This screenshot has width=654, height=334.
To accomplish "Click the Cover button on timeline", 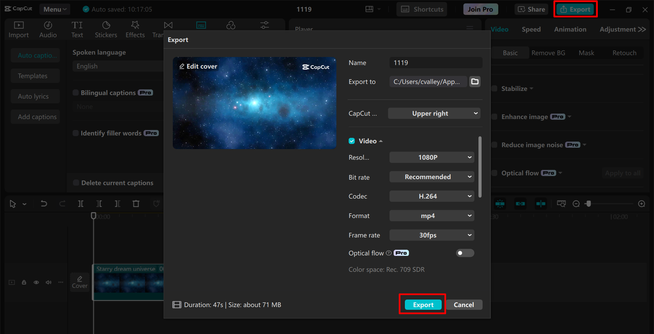I will tap(80, 282).
